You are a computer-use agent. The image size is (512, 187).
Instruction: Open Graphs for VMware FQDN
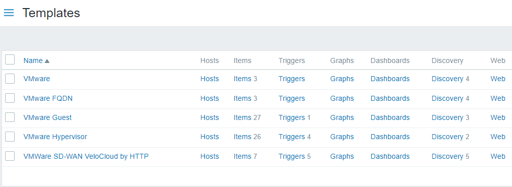tap(342, 98)
